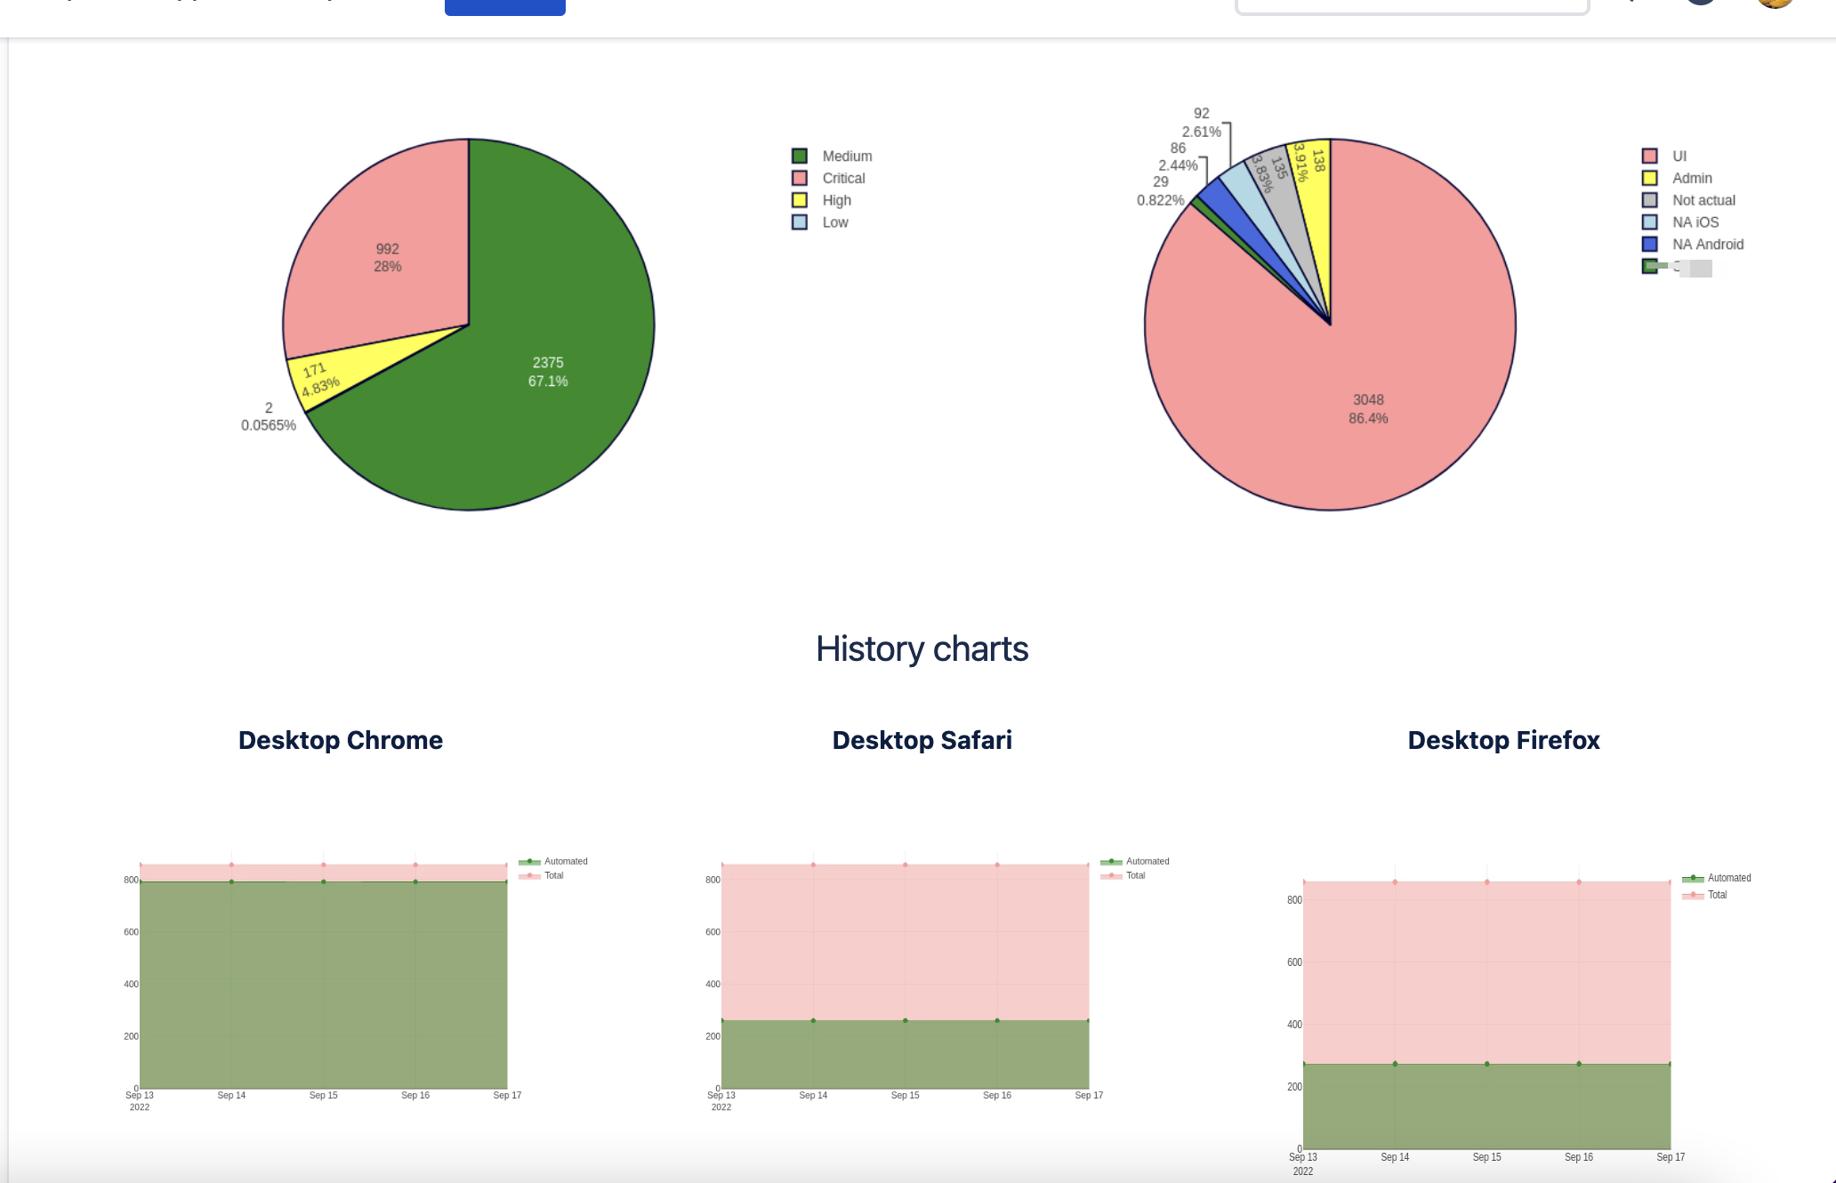Click the UI legend swatch on the category chart
Viewport: 1836px width, 1183px height.
(1652, 156)
